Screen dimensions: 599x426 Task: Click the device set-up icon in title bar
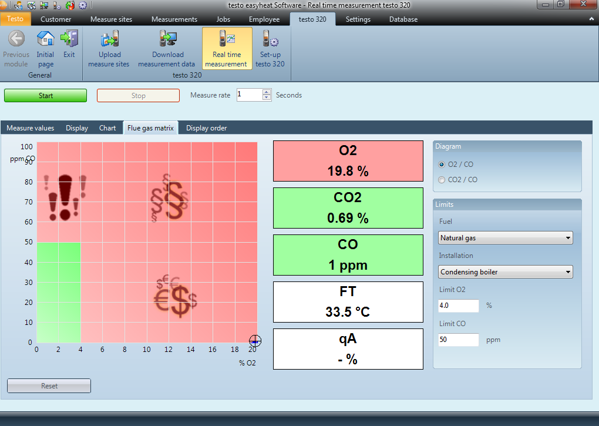[58, 5]
